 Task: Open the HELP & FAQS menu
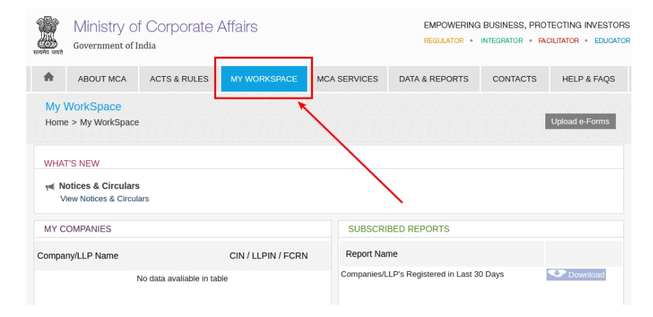(x=588, y=79)
